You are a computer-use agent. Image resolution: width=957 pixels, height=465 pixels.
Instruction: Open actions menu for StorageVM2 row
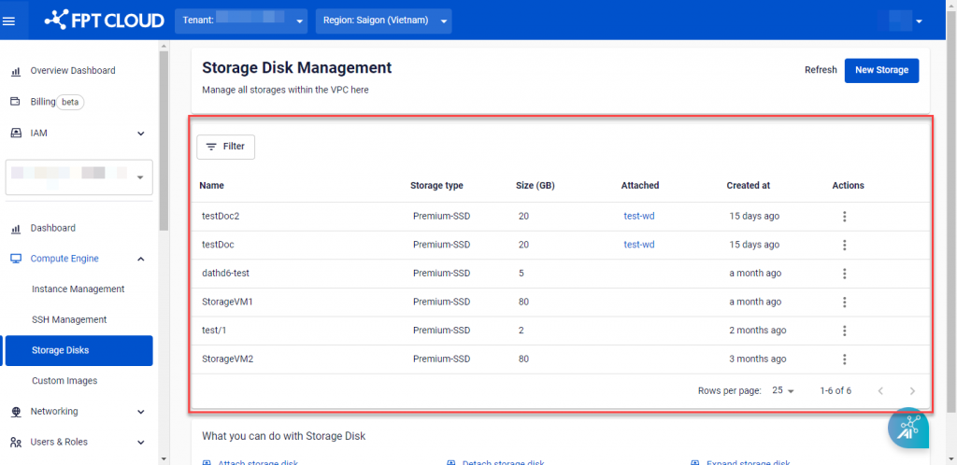(x=844, y=359)
